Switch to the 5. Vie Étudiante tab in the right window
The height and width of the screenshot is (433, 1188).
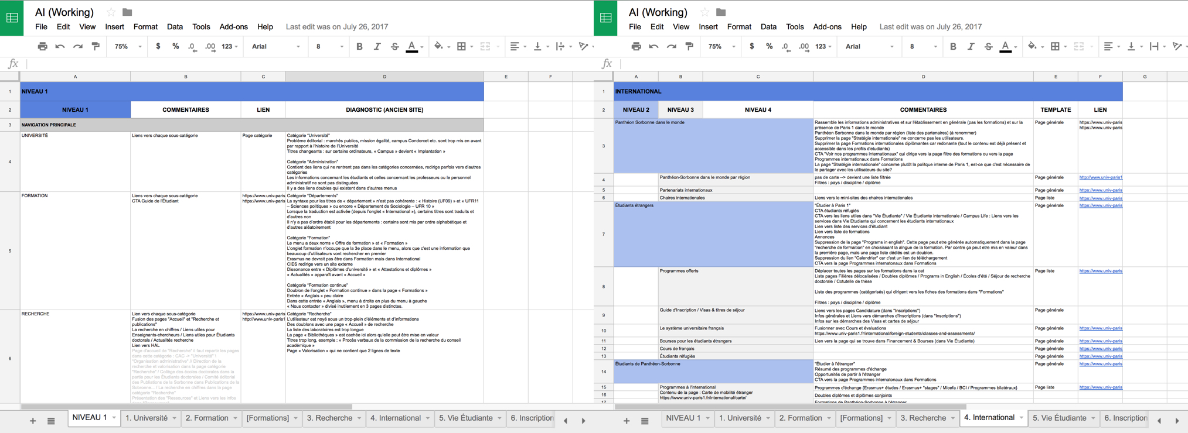[1061, 418]
